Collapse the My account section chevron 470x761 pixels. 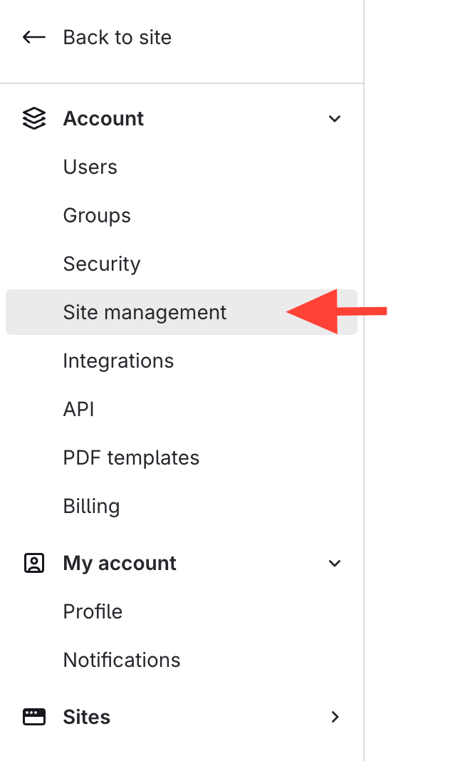335,563
